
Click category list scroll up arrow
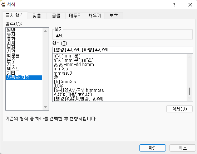pos(45,31)
